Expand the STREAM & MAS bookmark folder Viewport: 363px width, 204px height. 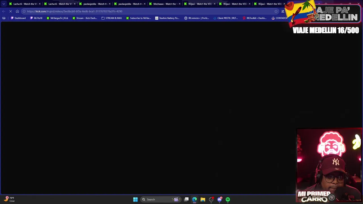[x=111, y=18]
